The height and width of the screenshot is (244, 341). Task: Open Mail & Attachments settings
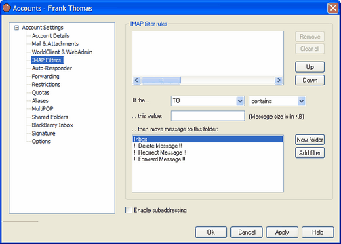click(x=55, y=44)
